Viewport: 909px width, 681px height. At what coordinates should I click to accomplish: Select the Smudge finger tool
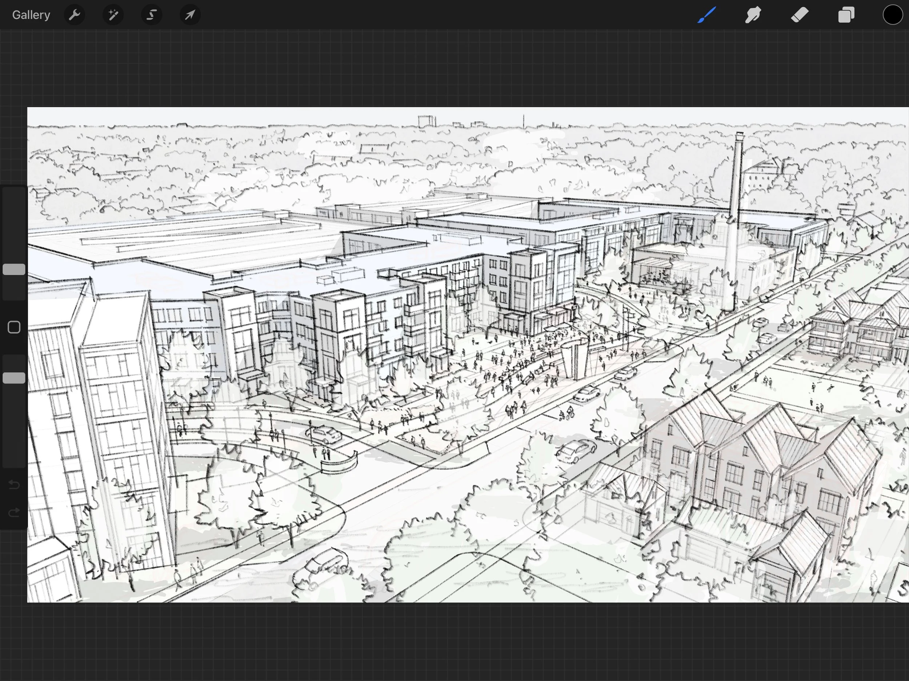click(x=753, y=15)
